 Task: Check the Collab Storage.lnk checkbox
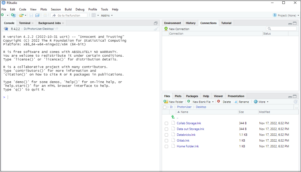point(166,123)
